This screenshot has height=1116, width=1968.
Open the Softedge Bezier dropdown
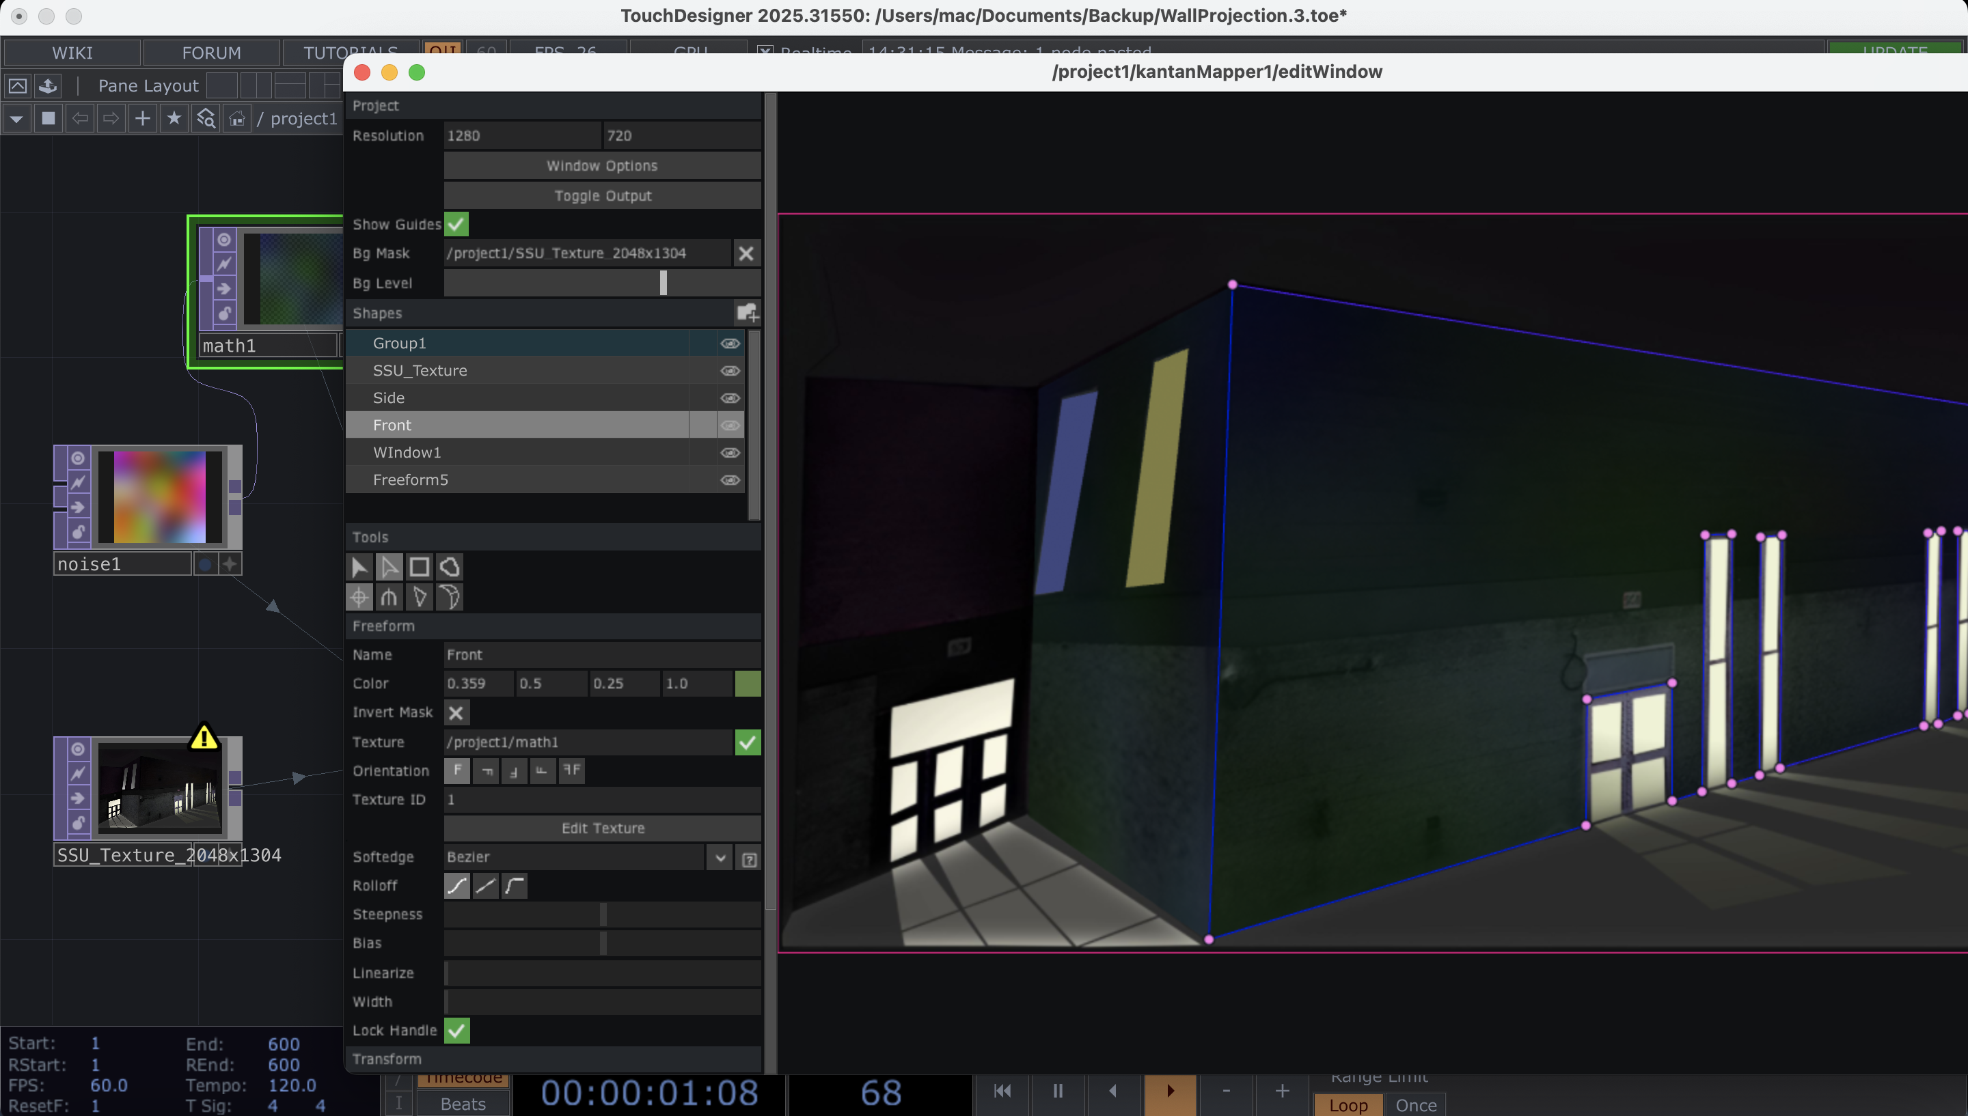click(x=718, y=857)
